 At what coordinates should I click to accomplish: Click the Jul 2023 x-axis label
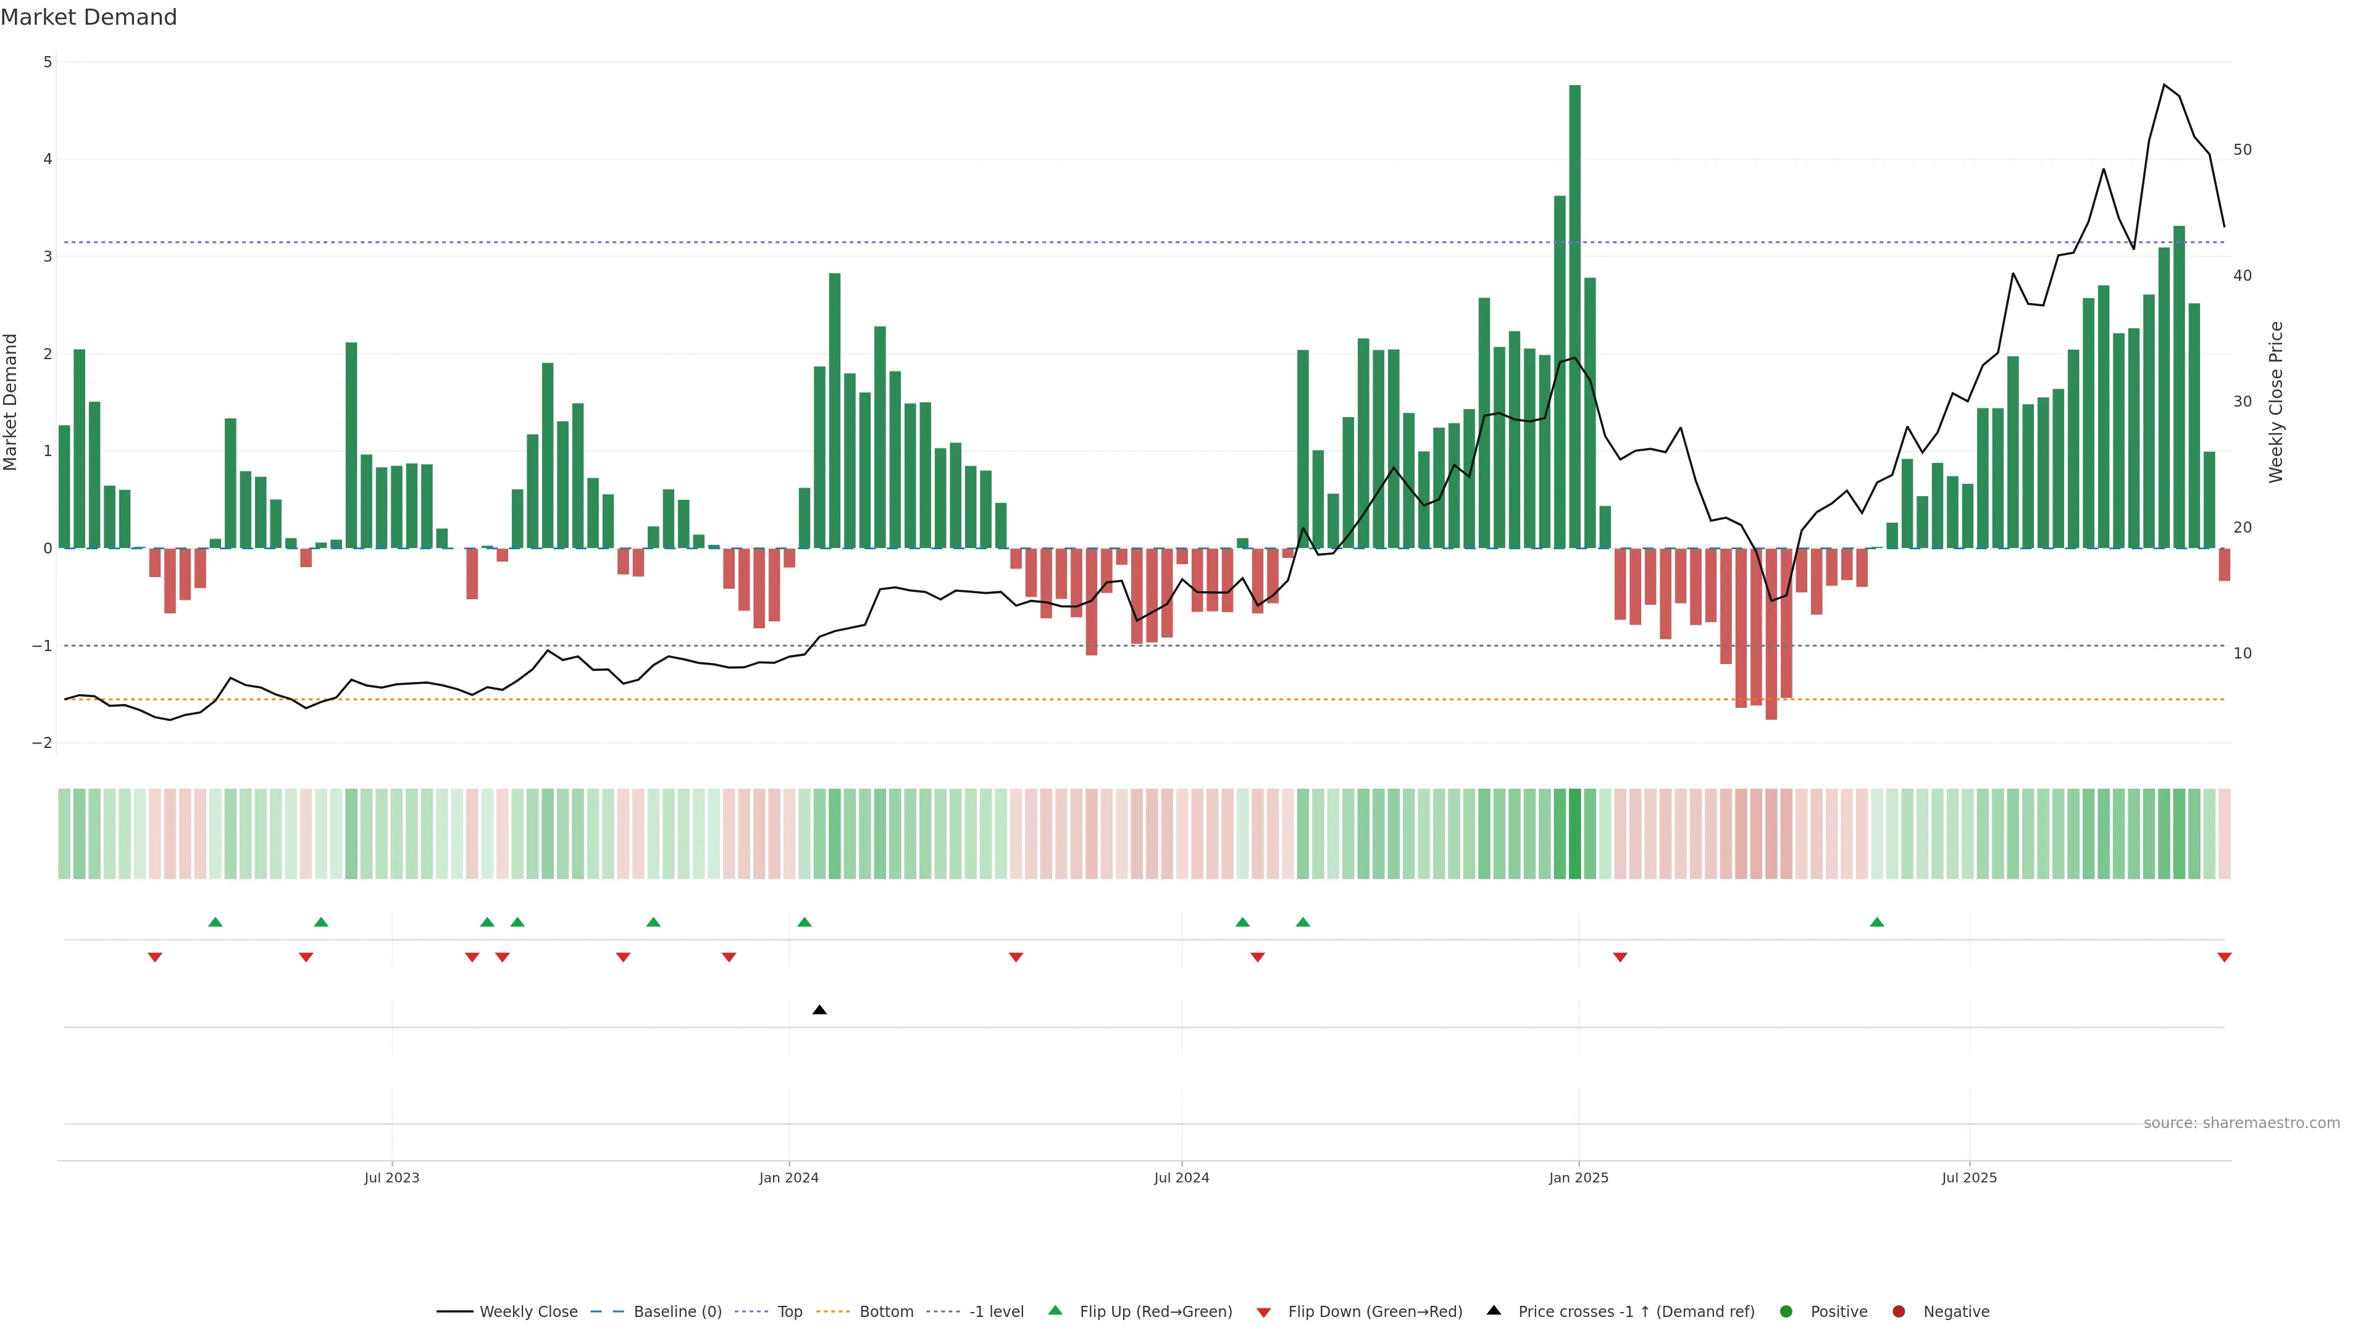391,1177
